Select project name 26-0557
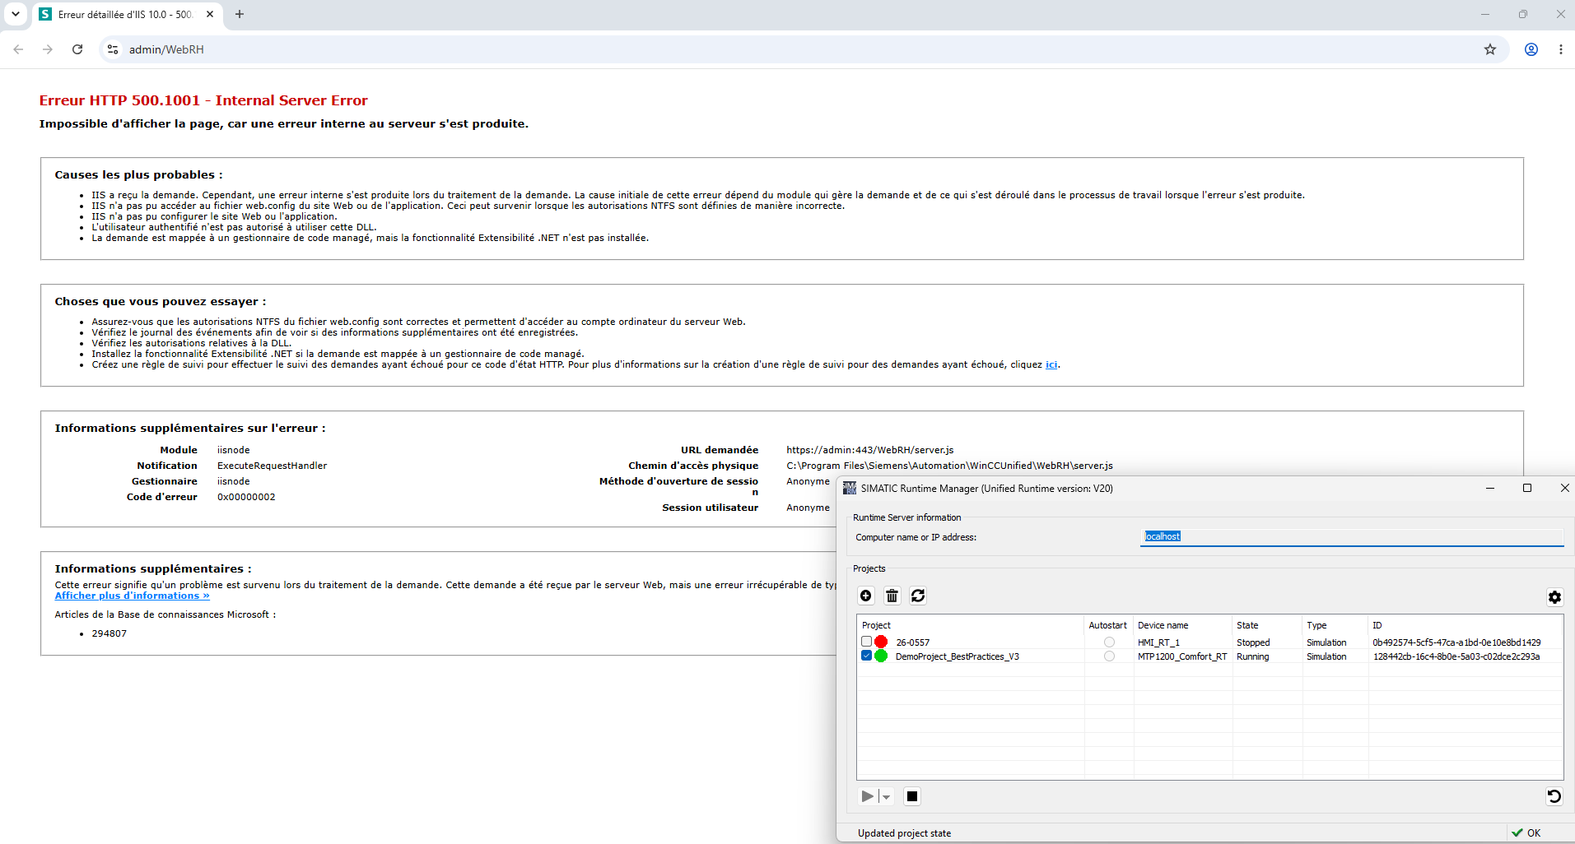The height and width of the screenshot is (844, 1575). click(912, 642)
